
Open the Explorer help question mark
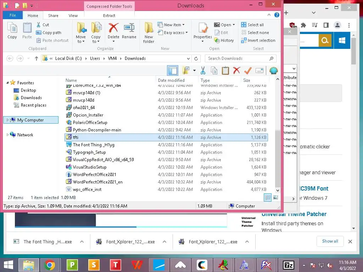(277, 15)
